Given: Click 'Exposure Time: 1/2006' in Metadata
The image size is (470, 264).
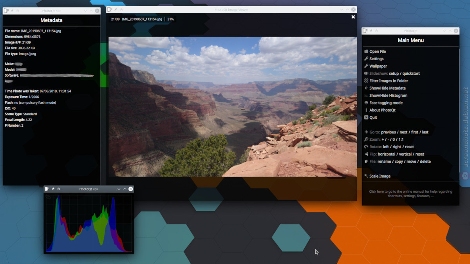Looking at the screenshot, I should point(22,97).
